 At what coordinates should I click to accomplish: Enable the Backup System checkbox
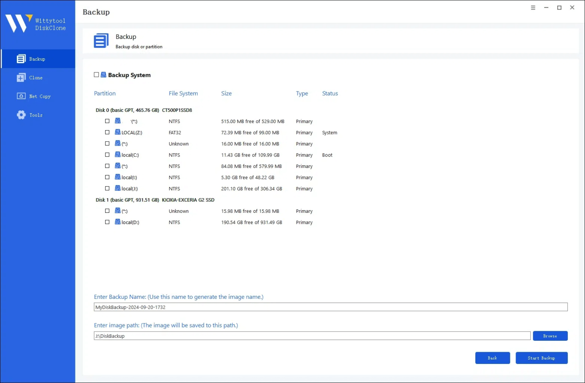(x=96, y=75)
